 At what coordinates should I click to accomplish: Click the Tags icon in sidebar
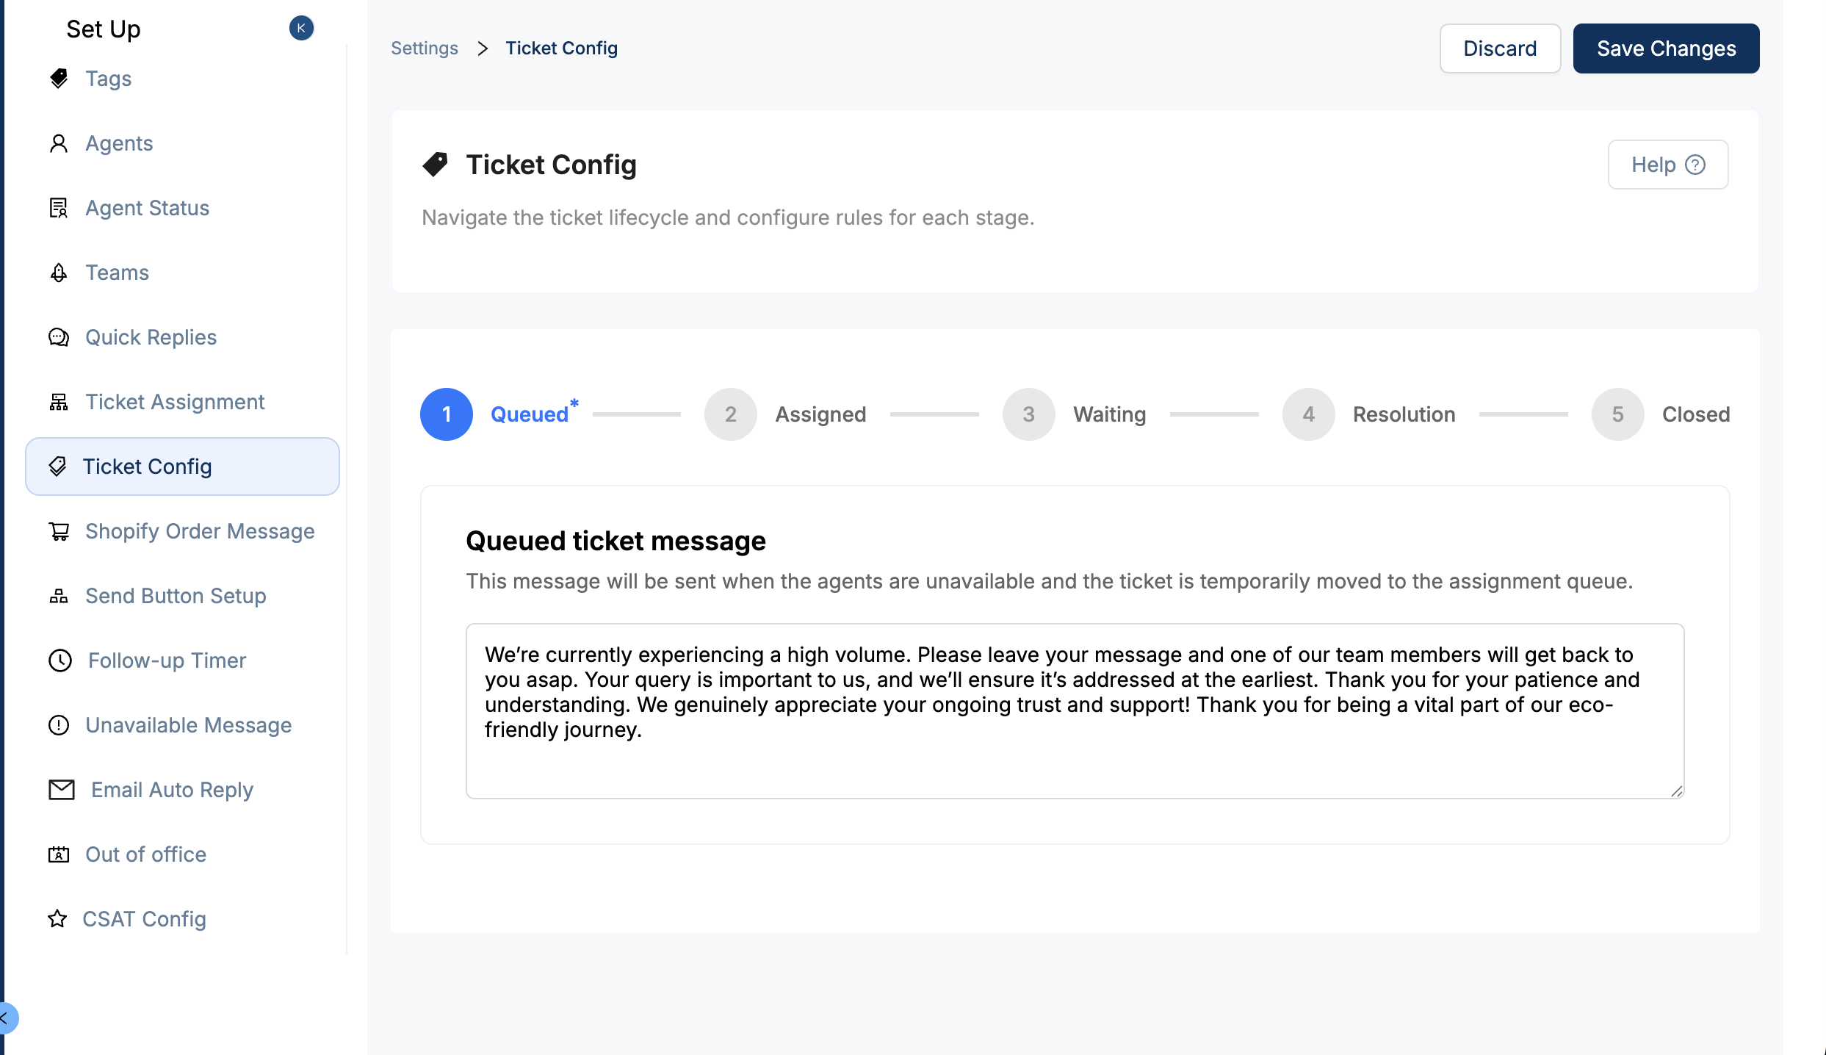59,79
